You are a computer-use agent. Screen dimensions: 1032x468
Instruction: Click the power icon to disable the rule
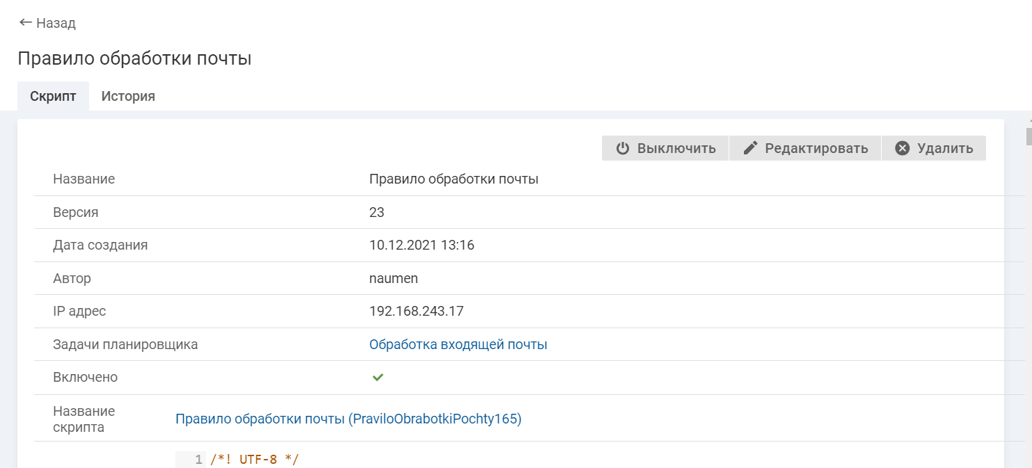point(623,148)
